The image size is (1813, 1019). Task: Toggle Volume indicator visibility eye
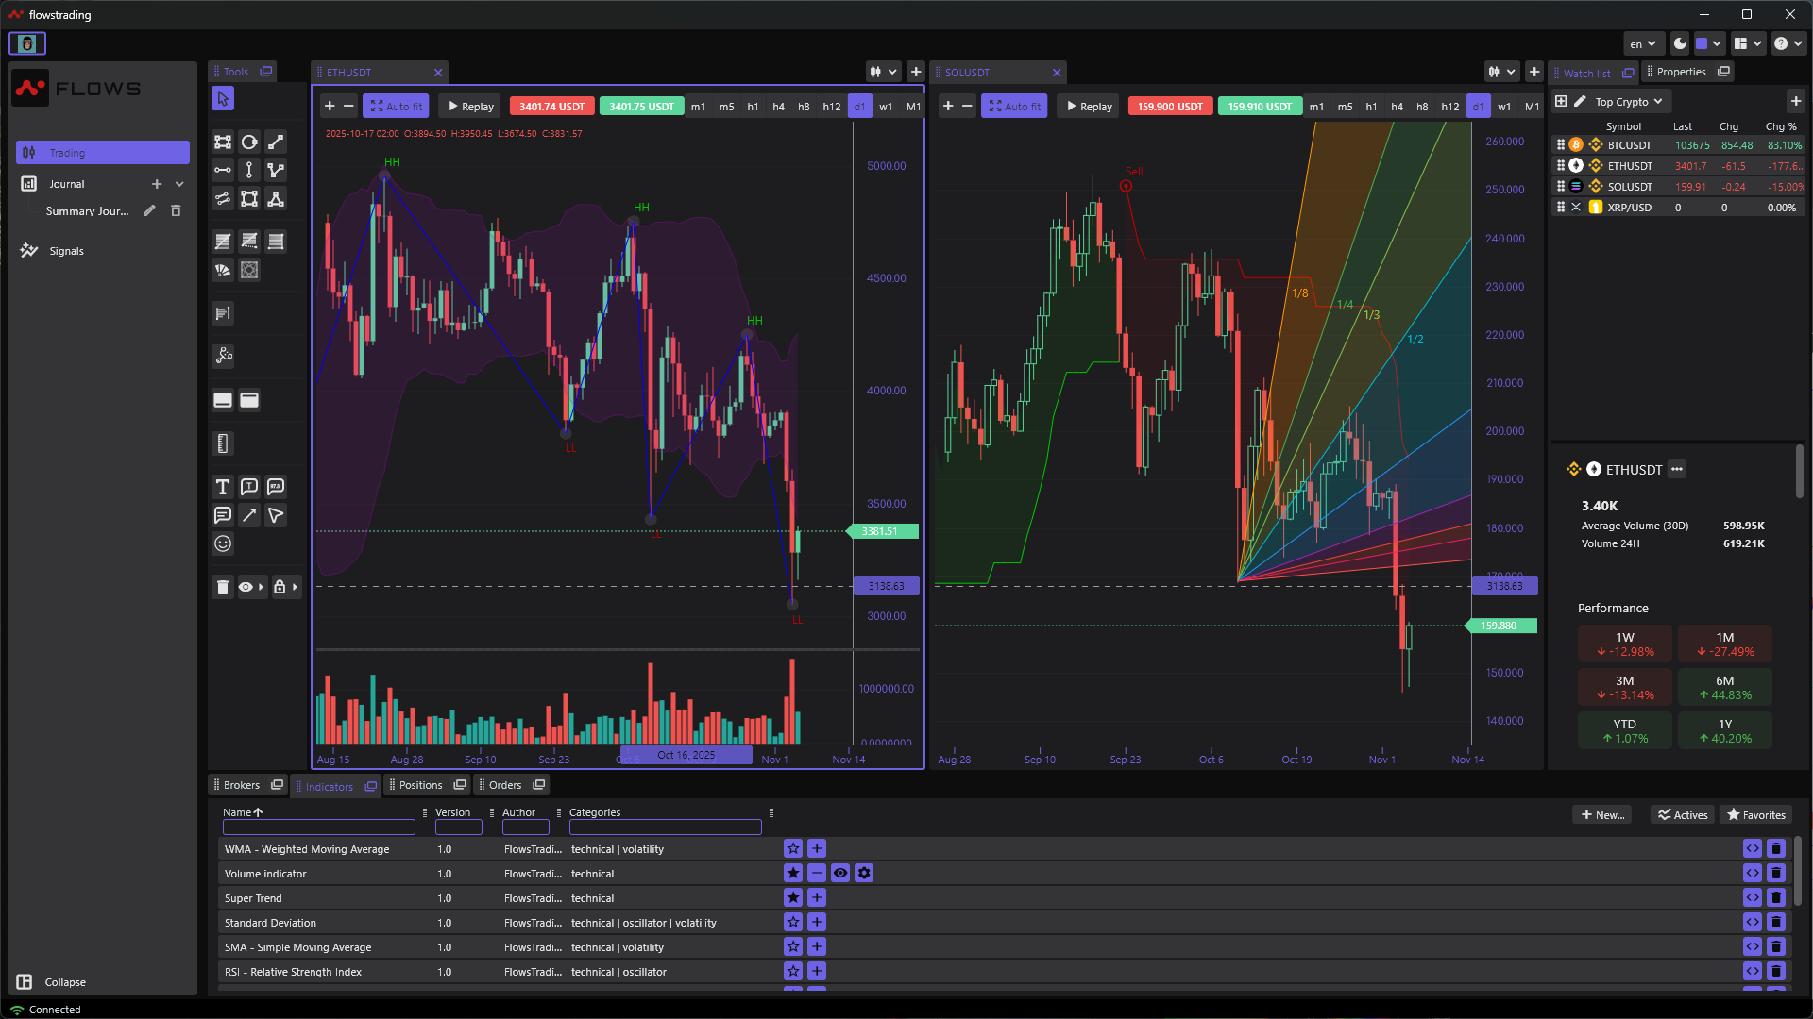tap(839, 874)
